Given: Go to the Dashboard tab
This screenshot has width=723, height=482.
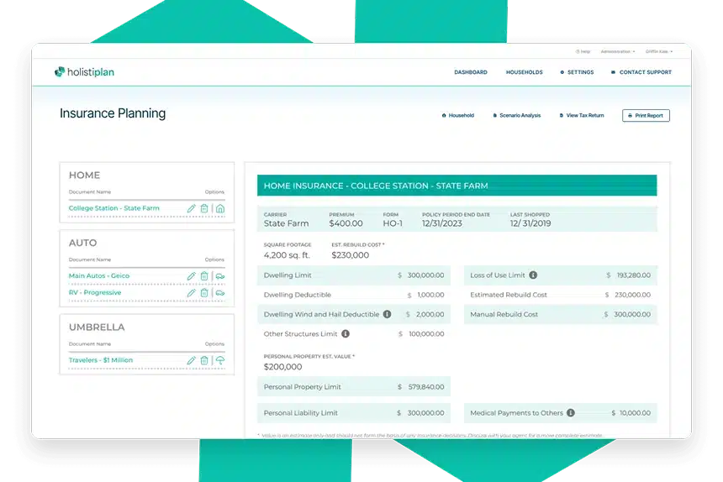Looking at the screenshot, I should (470, 72).
